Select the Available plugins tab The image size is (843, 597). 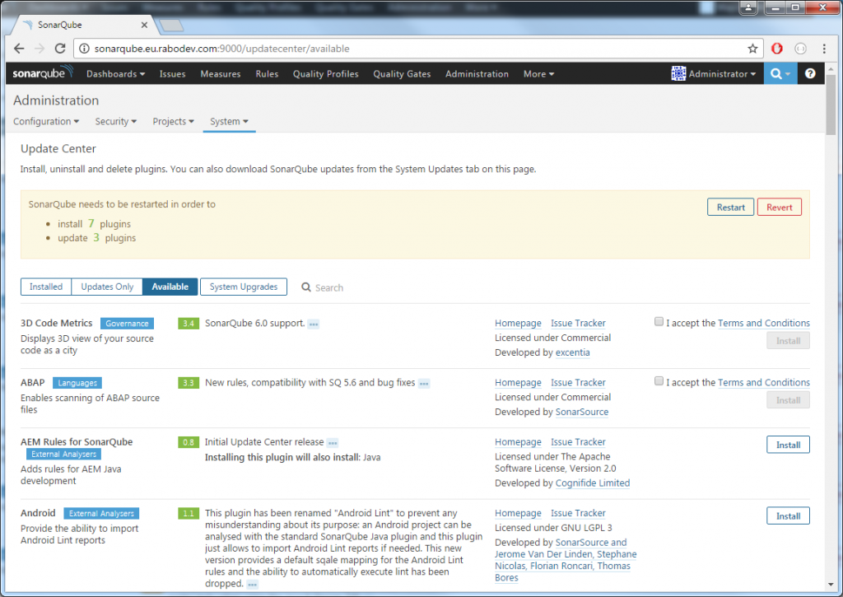click(170, 287)
